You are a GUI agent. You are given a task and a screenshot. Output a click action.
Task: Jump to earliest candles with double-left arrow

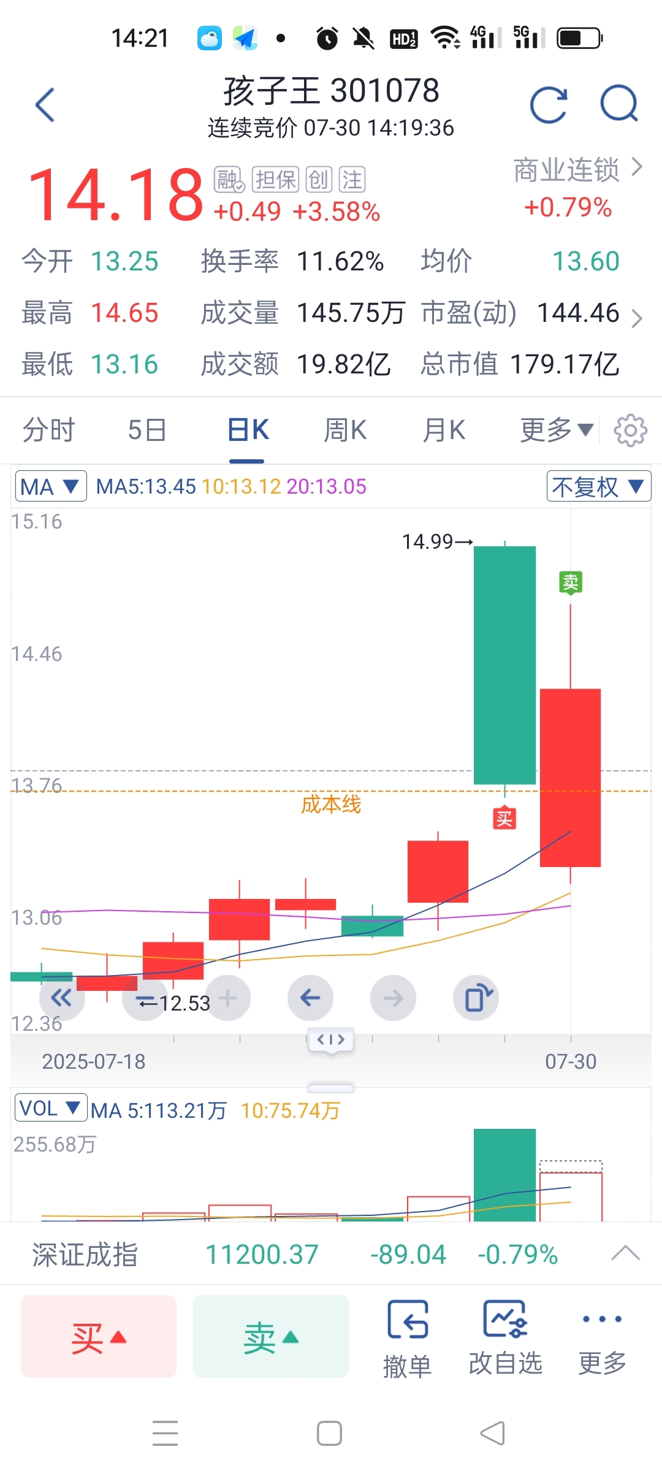(x=62, y=998)
